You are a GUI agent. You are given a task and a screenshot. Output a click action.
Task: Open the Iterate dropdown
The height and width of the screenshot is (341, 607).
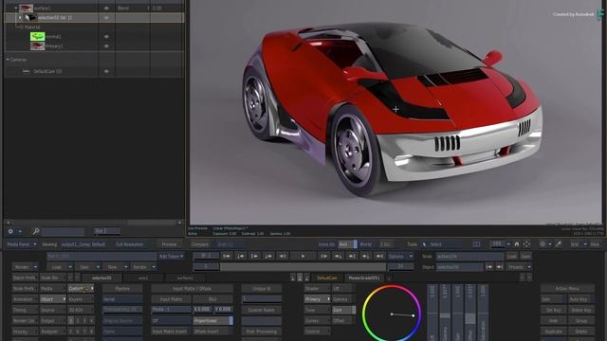coord(143,267)
